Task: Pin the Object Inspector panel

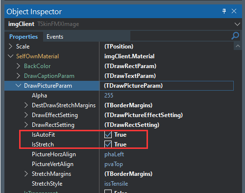Action: pyautogui.click(x=224, y=11)
